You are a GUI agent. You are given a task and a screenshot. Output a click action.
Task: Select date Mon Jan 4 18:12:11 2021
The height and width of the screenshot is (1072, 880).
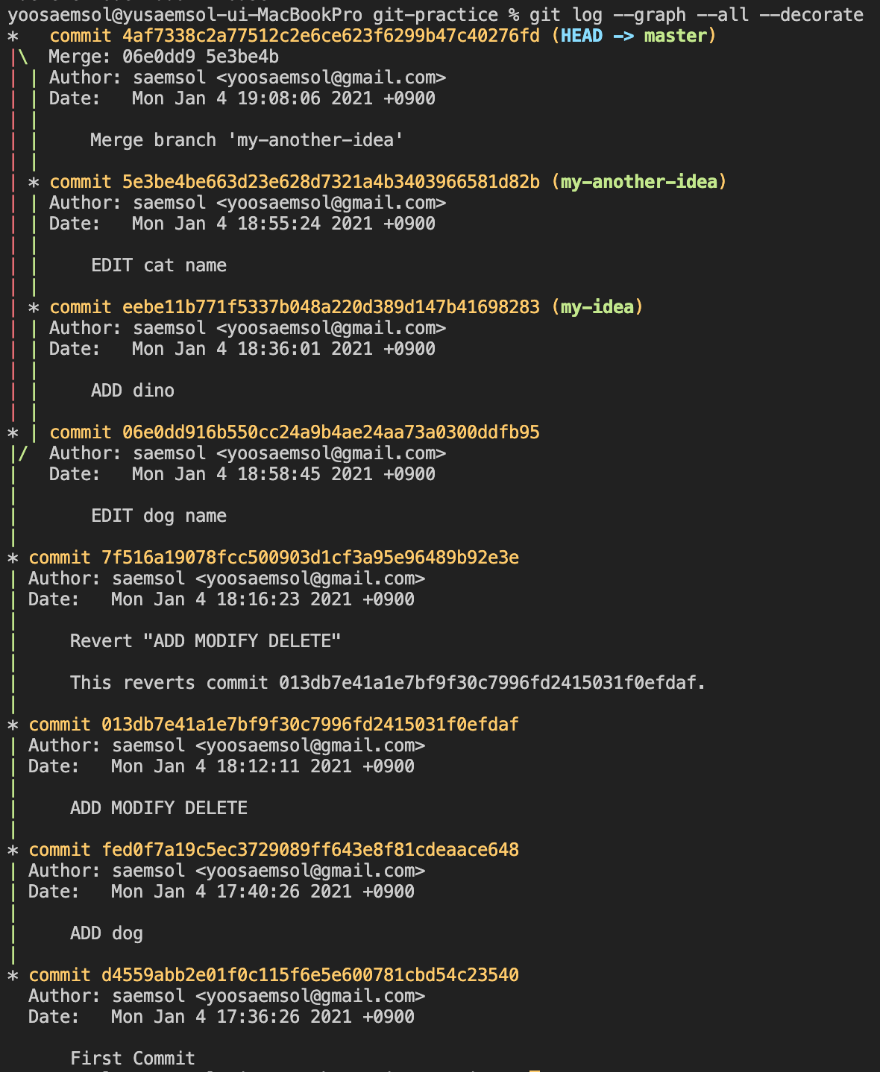tap(231, 766)
